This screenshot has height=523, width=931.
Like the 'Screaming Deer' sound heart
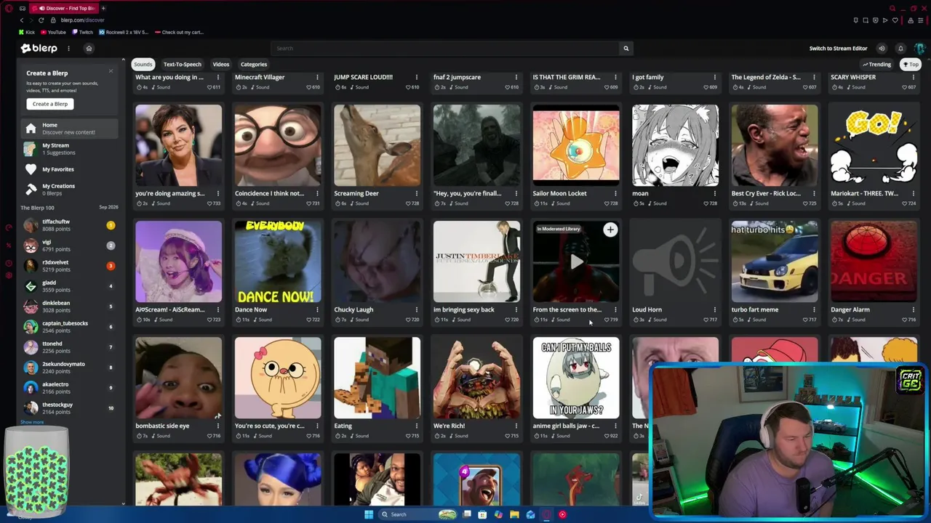click(x=408, y=203)
